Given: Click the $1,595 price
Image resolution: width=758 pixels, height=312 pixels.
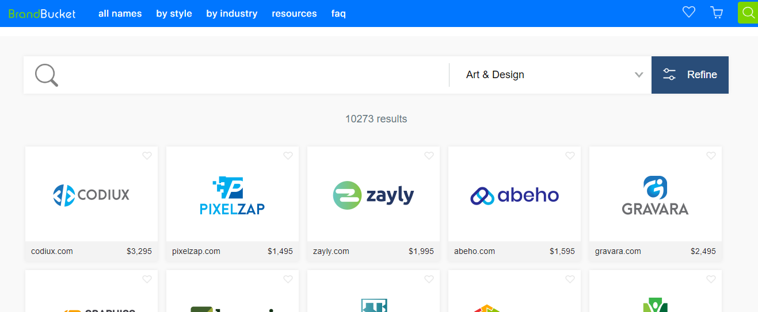Looking at the screenshot, I should [562, 251].
